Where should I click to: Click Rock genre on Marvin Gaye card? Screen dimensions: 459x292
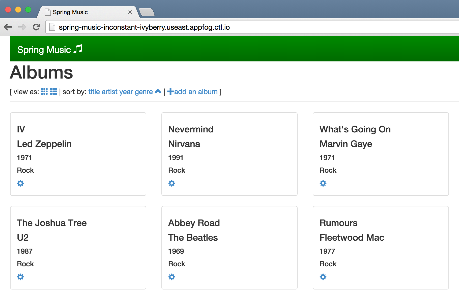328,170
